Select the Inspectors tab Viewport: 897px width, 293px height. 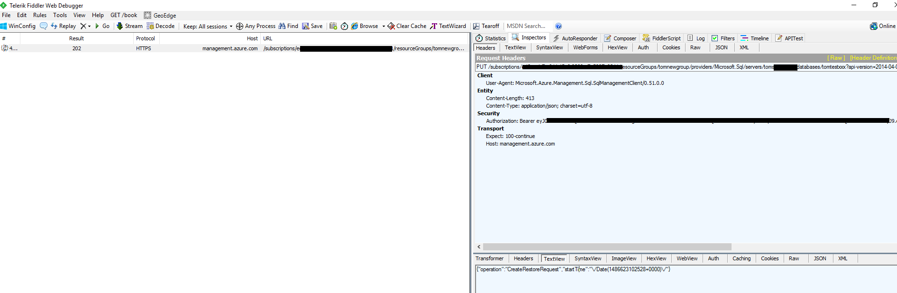pos(529,38)
